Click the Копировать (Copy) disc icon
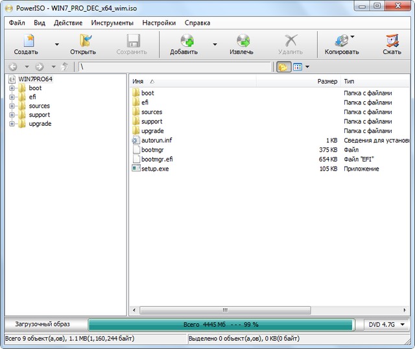 click(x=342, y=44)
